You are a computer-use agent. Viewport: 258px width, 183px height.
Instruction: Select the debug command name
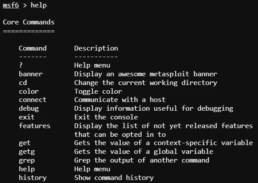pos(29,108)
